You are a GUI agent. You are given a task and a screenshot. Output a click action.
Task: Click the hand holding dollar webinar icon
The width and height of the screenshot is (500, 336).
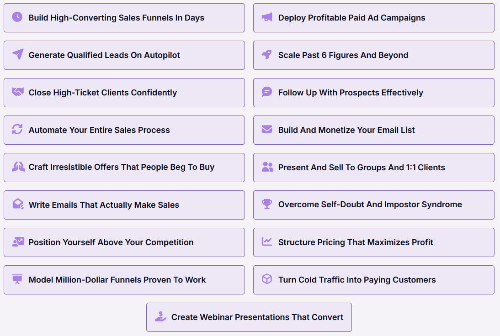[160, 317]
